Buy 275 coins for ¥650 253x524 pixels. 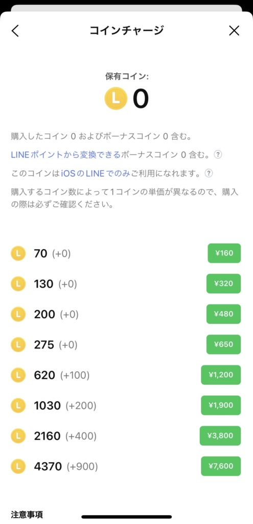coord(224,344)
